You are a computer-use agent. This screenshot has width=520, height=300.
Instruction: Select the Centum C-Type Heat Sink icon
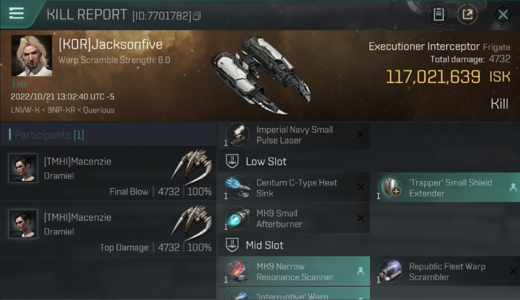tap(237, 188)
